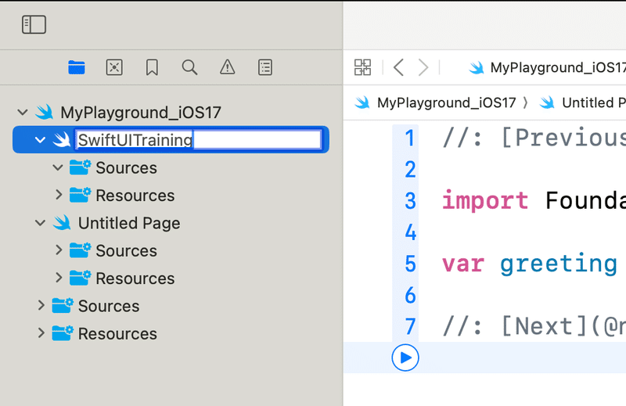This screenshot has height=406, width=626.
Task: Open the Issue navigator warning tab
Action: (x=228, y=67)
